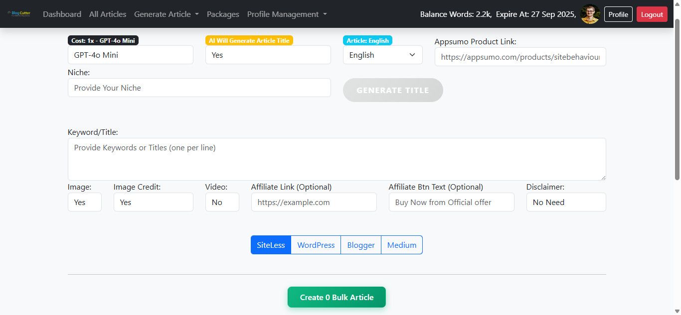Navigate to the Packages page
681x315 pixels.
223,14
